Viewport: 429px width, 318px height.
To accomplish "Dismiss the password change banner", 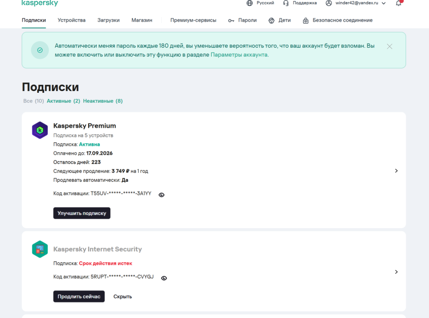I will point(390,46).
